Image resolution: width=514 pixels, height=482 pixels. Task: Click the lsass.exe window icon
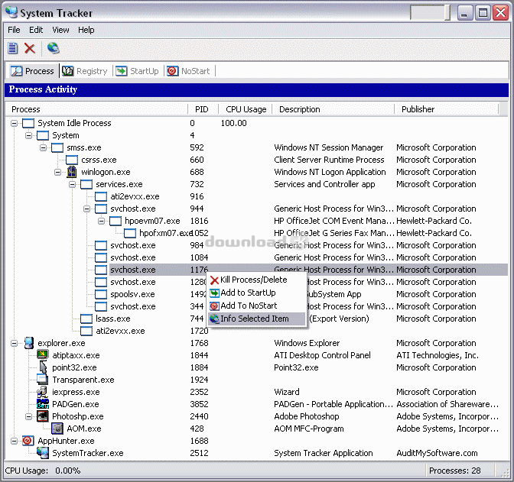pos(86,319)
